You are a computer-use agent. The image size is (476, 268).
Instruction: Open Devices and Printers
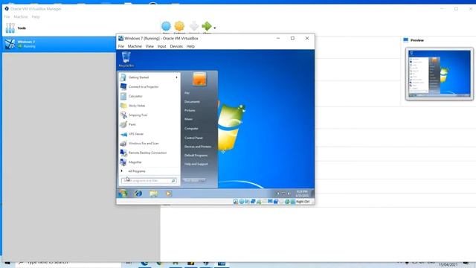pos(198,147)
